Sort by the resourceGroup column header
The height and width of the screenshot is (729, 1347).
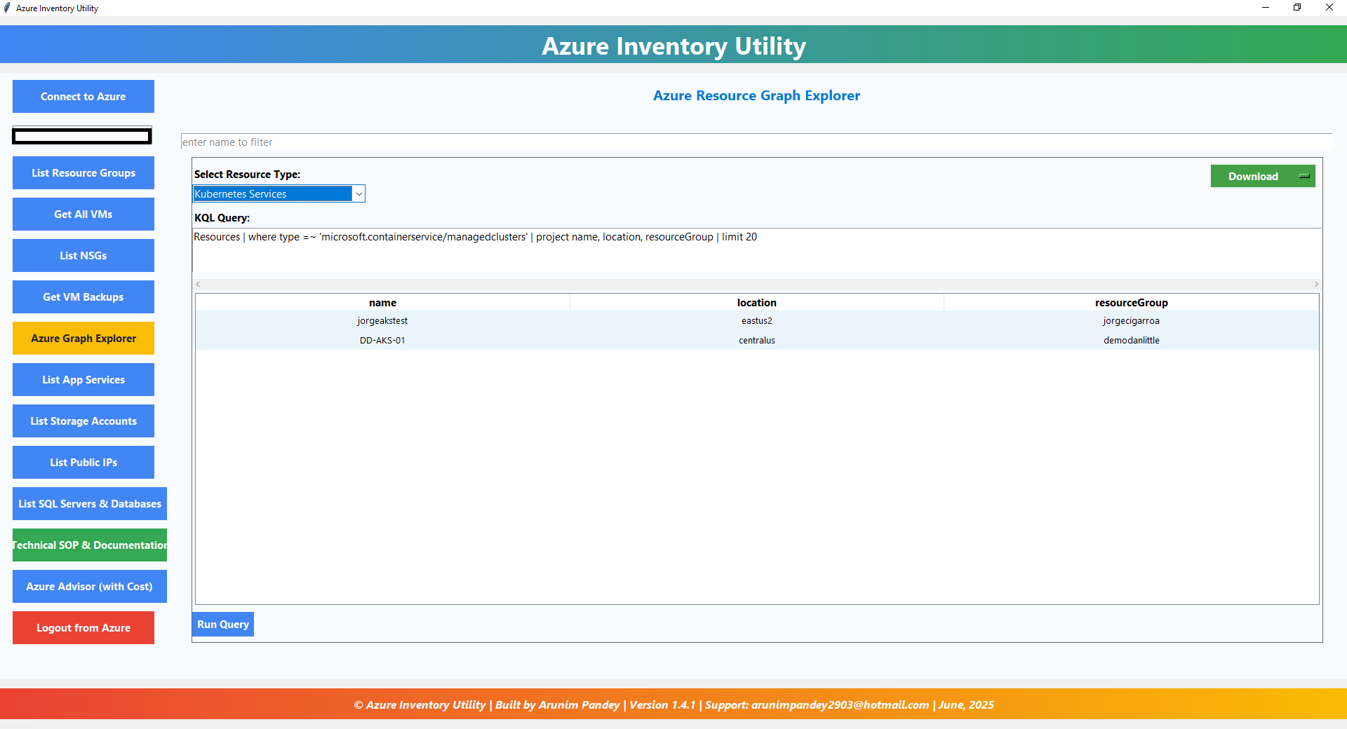pos(1131,302)
